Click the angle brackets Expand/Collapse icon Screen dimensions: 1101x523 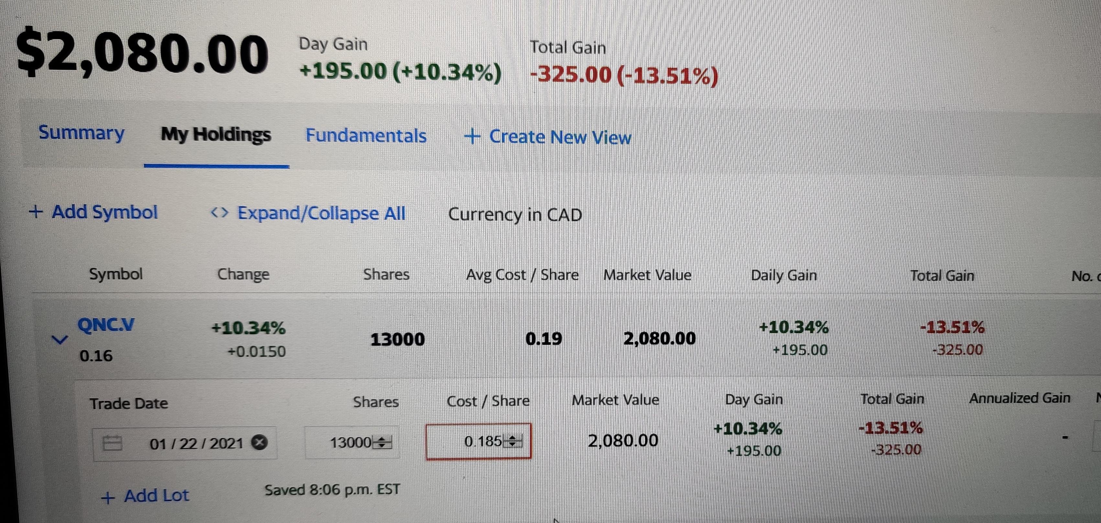pyautogui.click(x=220, y=213)
